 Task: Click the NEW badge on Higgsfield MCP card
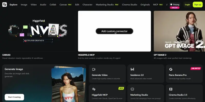[121, 88]
